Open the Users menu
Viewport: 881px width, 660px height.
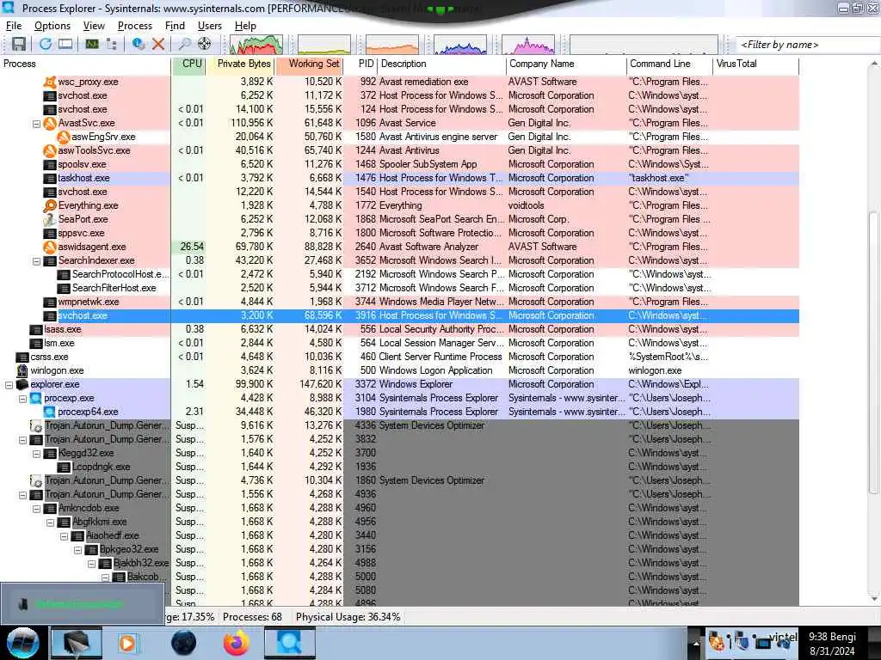coord(210,26)
